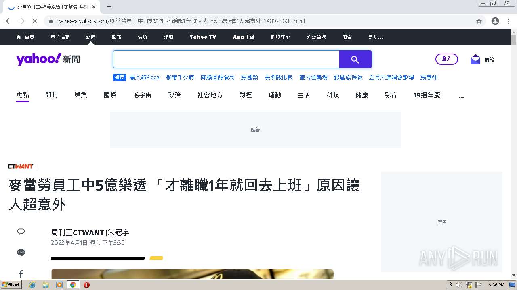Stop loading the page
Screen dimensions: 517x290
click(35, 21)
